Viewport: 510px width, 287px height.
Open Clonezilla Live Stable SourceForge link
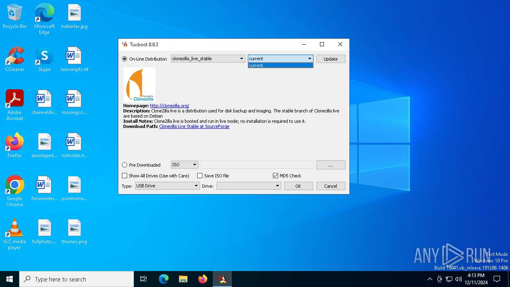tap(194, 126)
